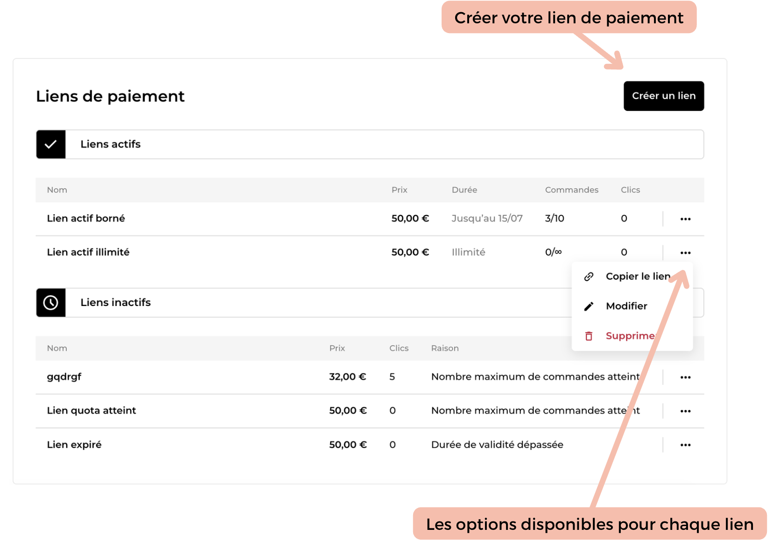Click the Commandes column header

point(571,190)
